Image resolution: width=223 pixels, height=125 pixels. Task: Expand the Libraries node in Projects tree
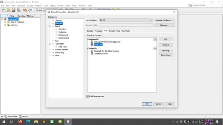pyautogui.click(x=5, y=25)
